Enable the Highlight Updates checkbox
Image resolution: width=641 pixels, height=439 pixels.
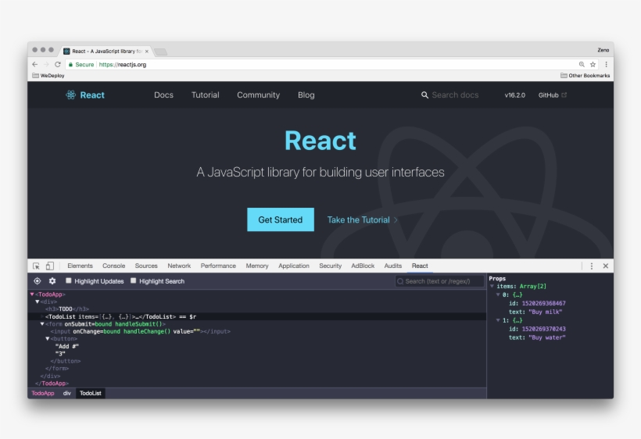(x=69, y=280)
